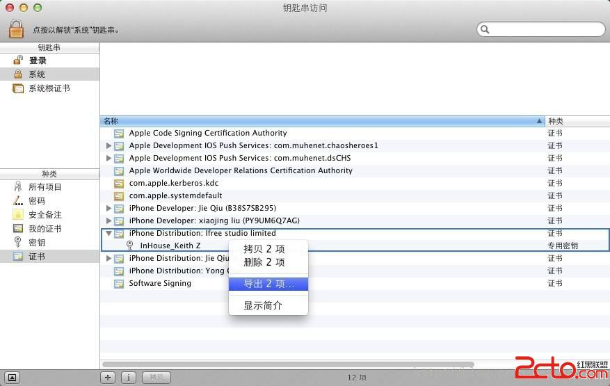Click the plus button to add item
Viewport: 610px width, 386px height.
click(x=108, y=377)
